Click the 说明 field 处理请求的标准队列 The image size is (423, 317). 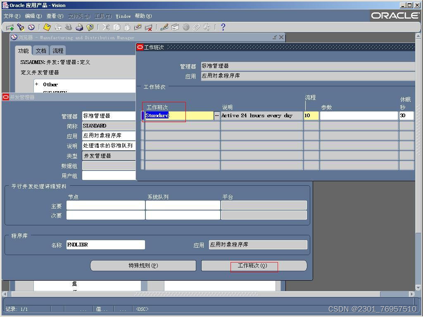(109, 146)
